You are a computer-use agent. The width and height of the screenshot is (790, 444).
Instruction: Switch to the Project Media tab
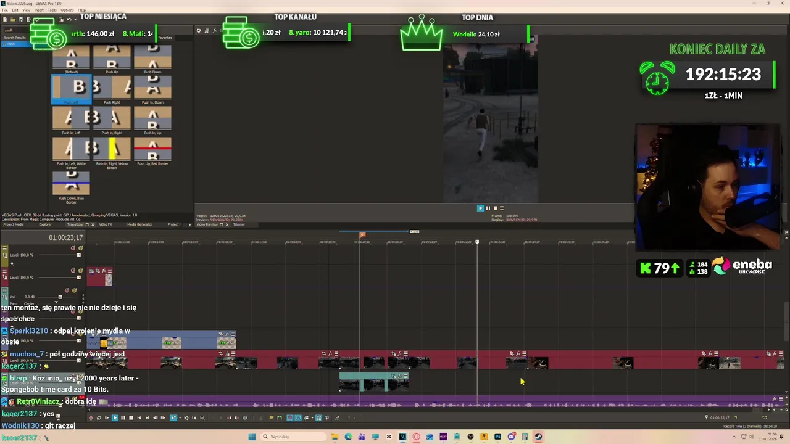(14, 224)
